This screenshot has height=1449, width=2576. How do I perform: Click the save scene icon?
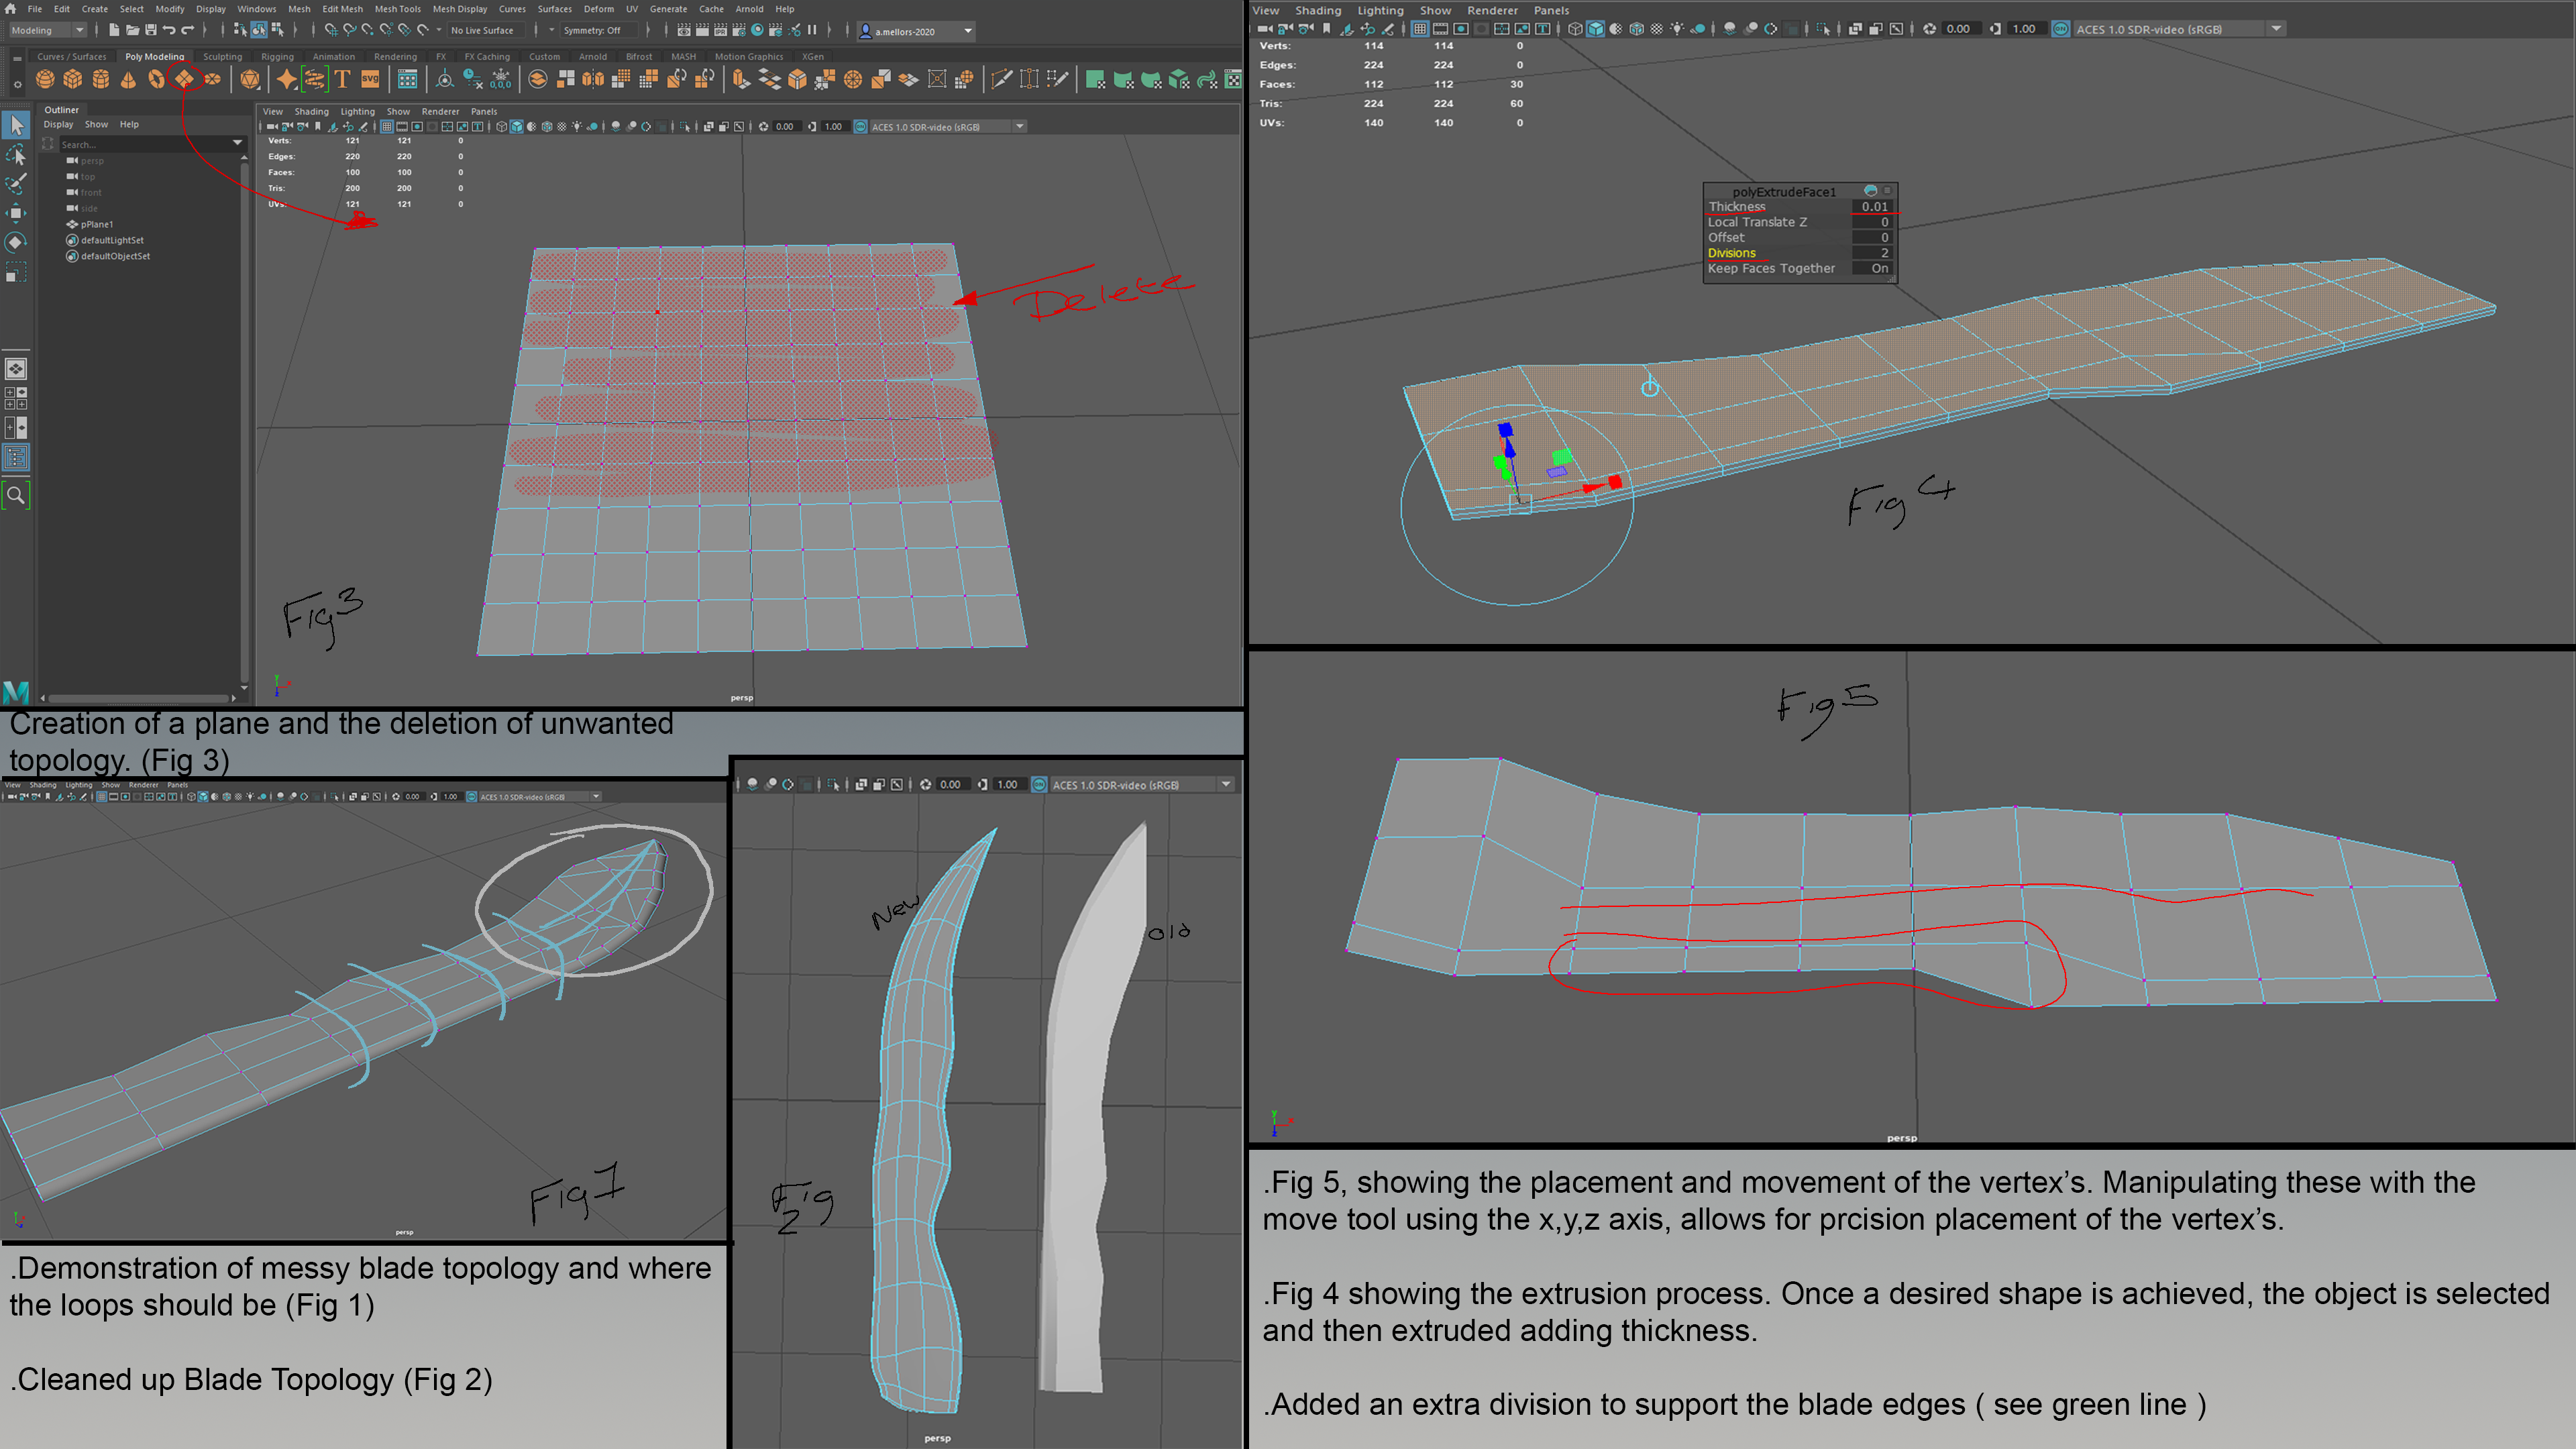coord(151,30)
